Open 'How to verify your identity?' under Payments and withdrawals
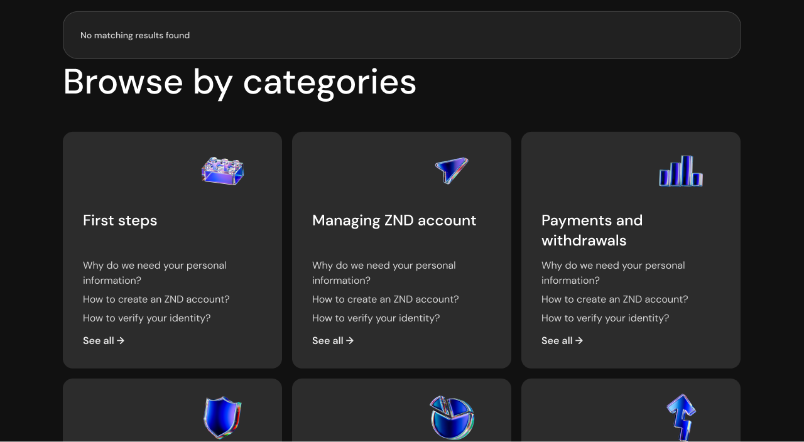 point(606,318)
